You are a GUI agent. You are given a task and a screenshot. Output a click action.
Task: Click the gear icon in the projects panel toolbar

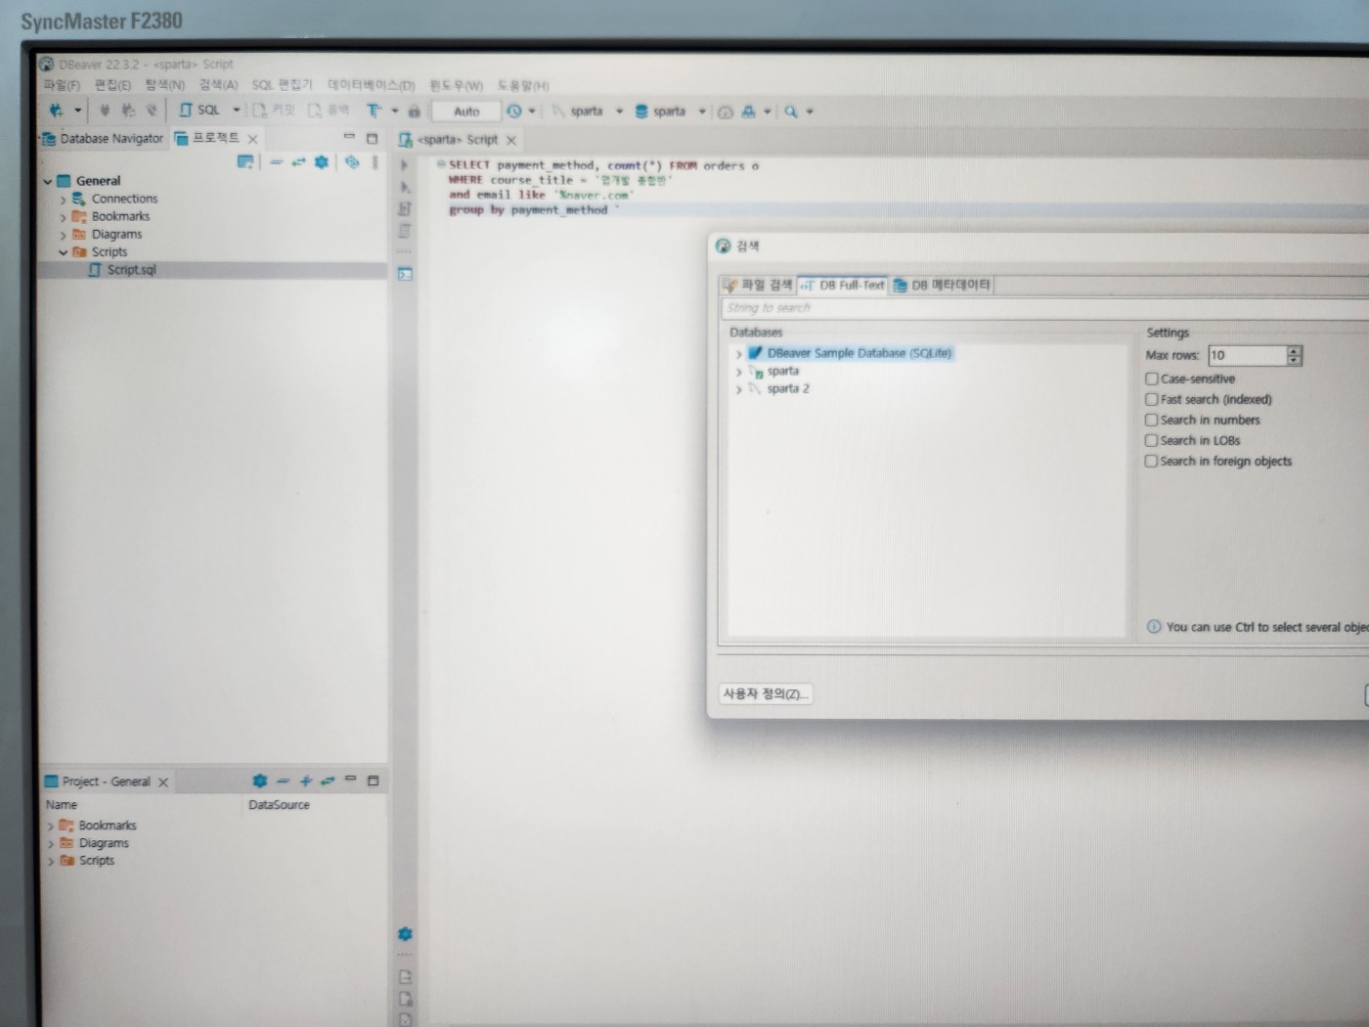click(x=321, y=162)
